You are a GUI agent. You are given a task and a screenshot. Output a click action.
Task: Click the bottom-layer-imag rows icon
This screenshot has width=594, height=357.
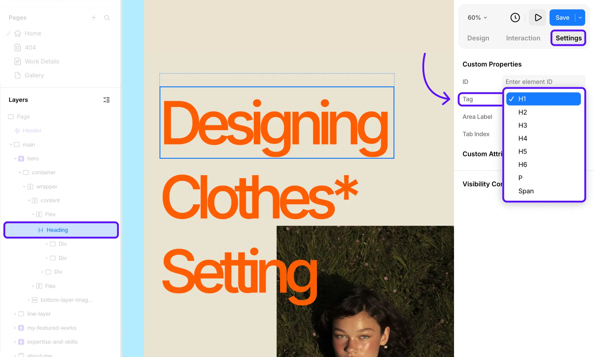click(35, 300)
